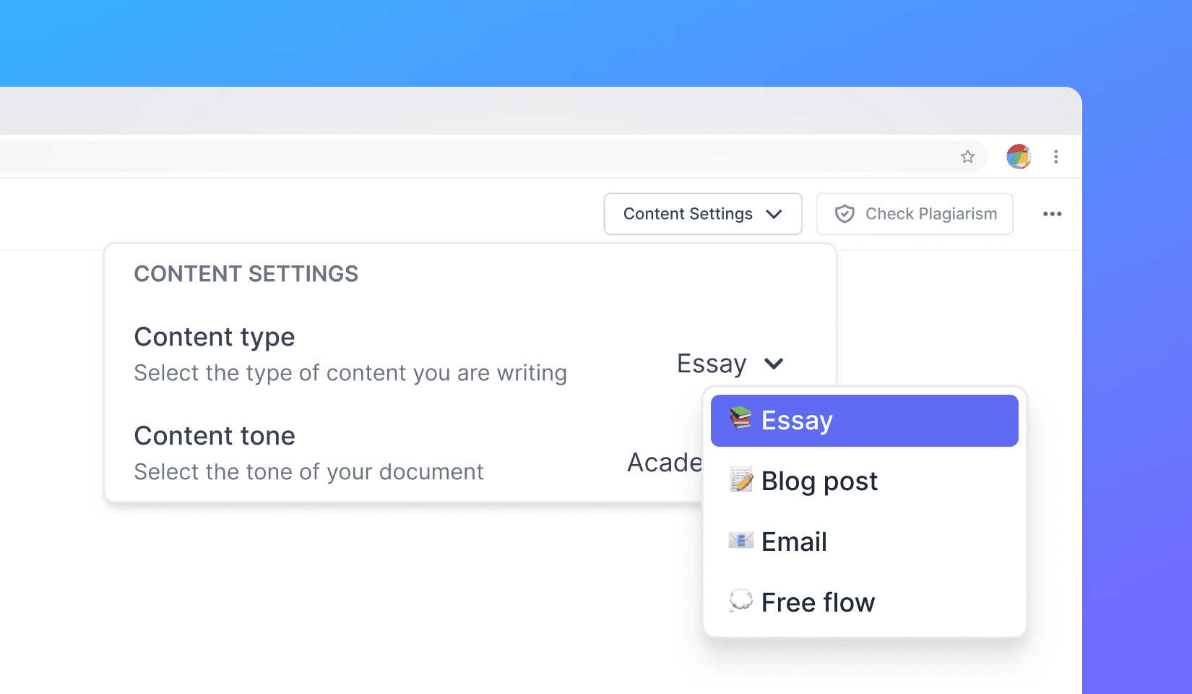This screenshot has height=694, width=1192.
Task: Pick Email from the content type menu
Action: click(x=794, y=542)
